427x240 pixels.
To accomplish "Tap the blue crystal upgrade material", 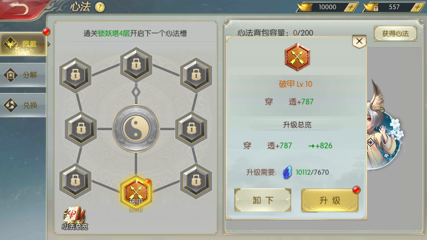I will [287, 172].
